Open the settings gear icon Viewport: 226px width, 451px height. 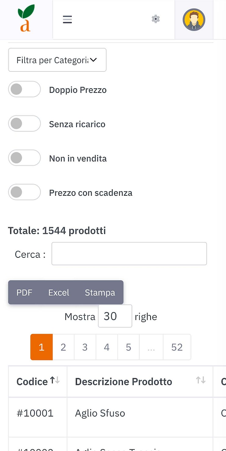pos(156,19)
